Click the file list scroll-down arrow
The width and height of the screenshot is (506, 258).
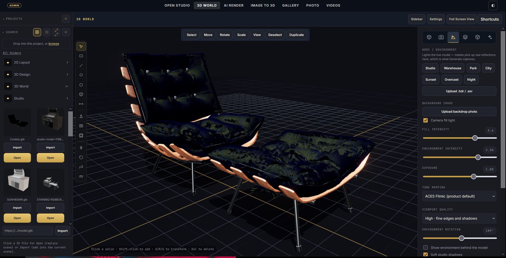[70, 224]
